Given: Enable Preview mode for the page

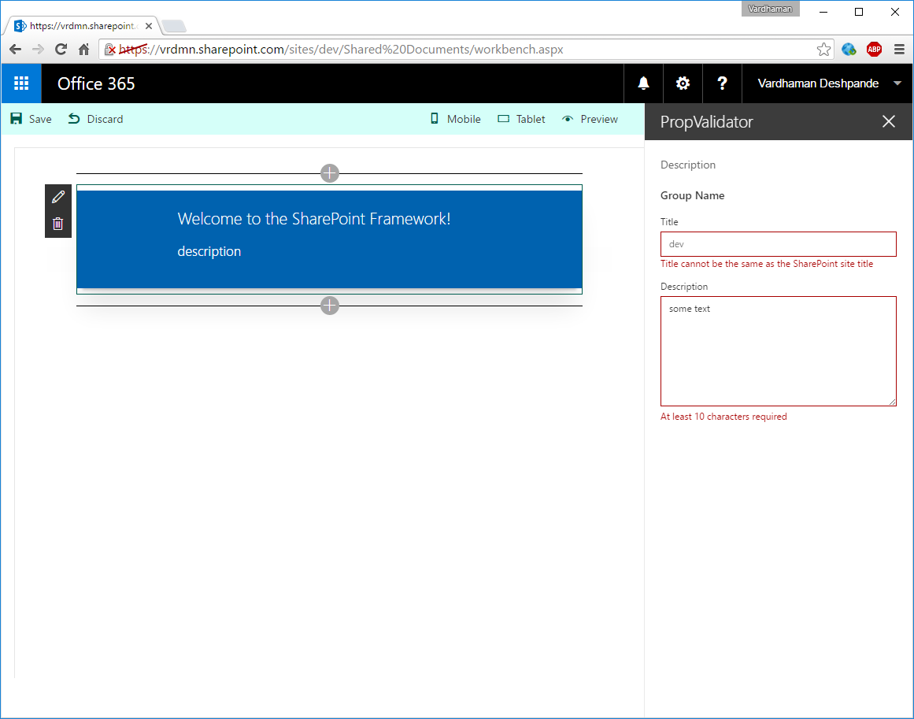Looking at the screenshot, I should (x=590, y=118).
